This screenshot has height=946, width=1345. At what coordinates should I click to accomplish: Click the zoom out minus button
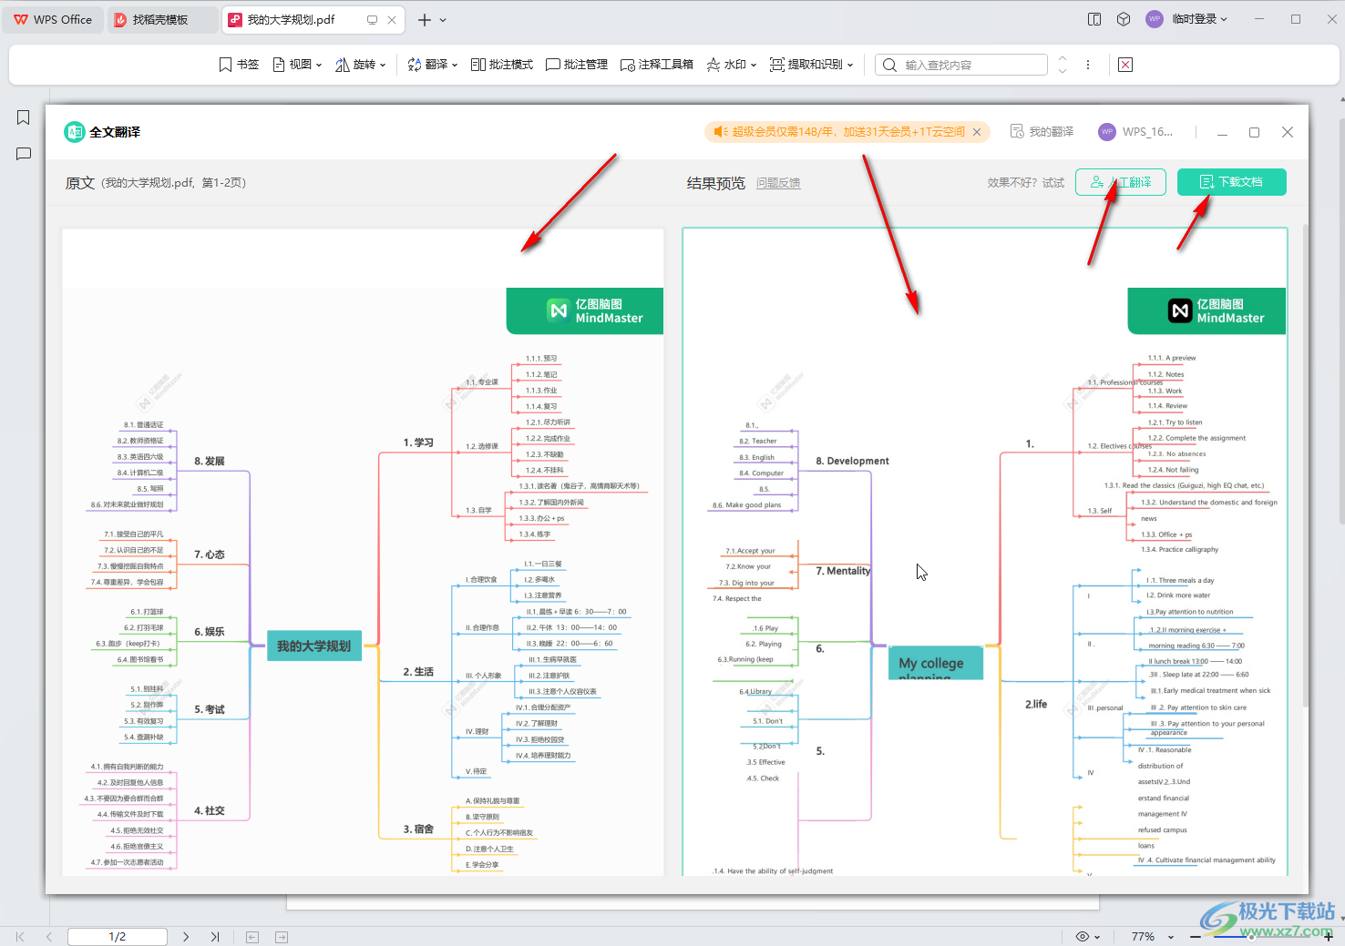(1195, 936)
